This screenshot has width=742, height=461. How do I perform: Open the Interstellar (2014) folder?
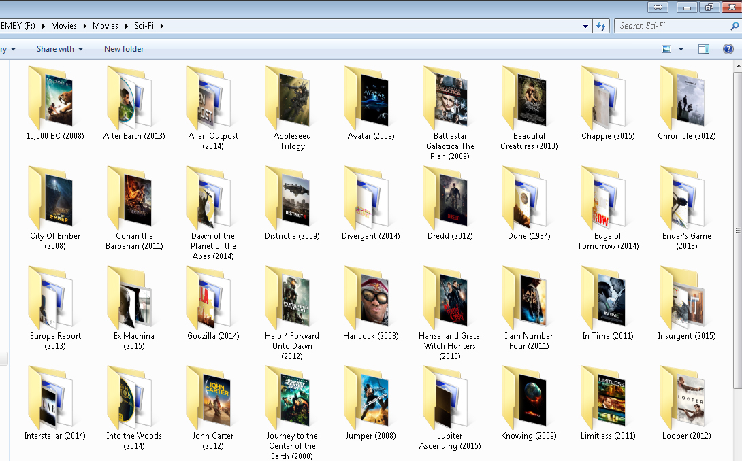(54, 398)
